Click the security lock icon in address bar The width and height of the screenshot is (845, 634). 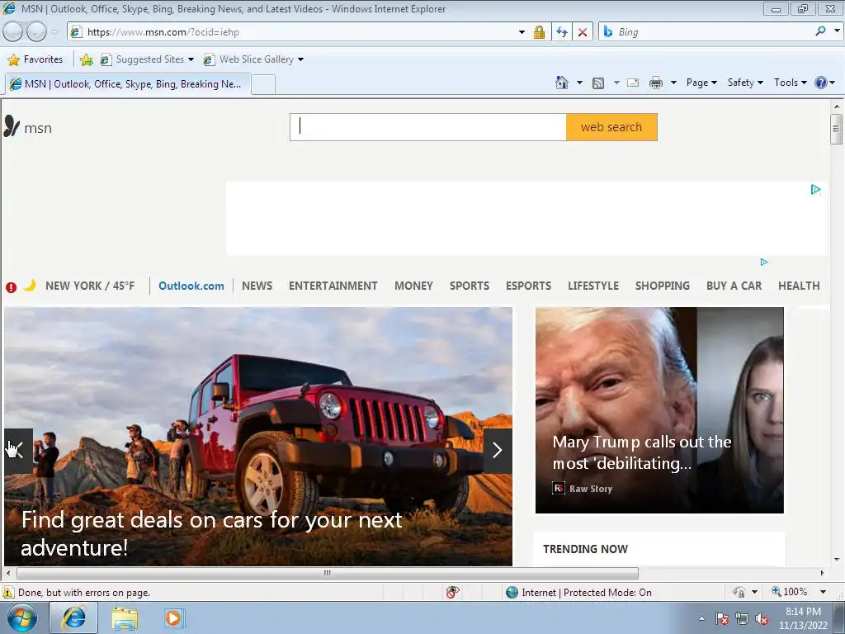539,32
